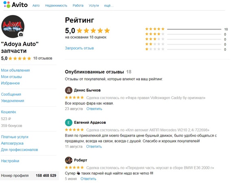Open the Недвижимость category

click(56, 6)
